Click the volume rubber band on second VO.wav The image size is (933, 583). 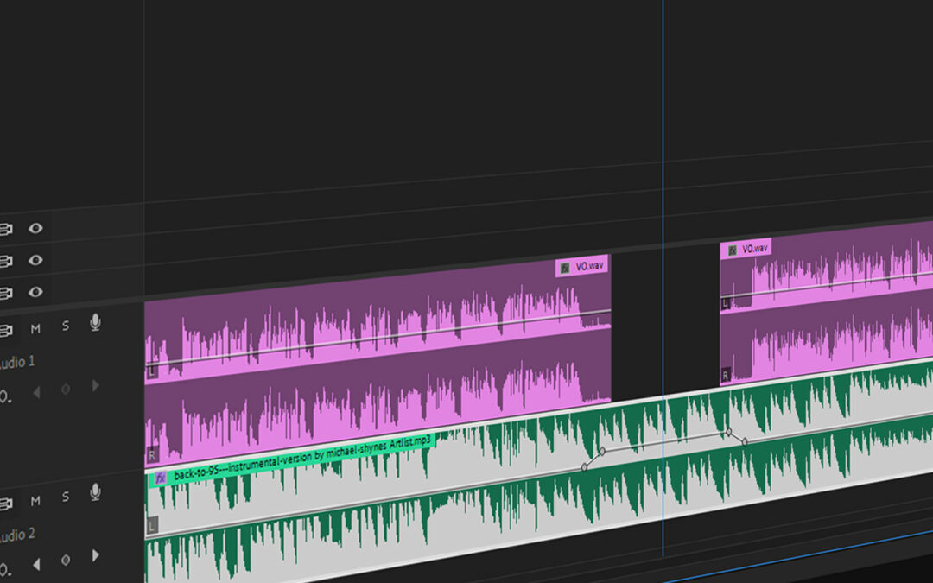coord(827,285)
